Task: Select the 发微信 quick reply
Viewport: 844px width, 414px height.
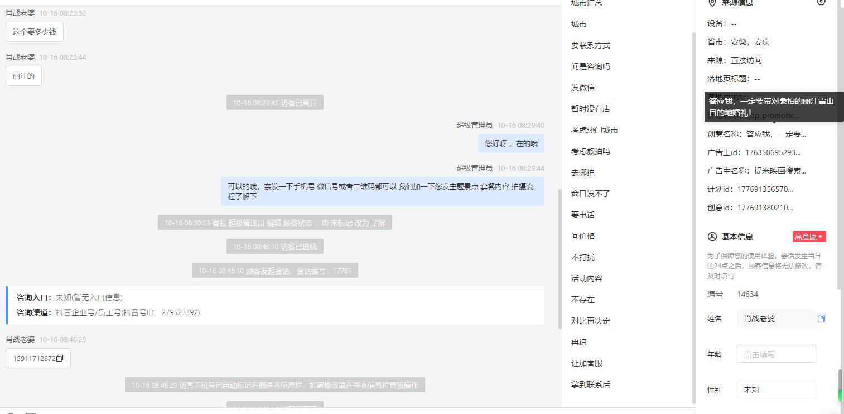Action: coord(583,88)
